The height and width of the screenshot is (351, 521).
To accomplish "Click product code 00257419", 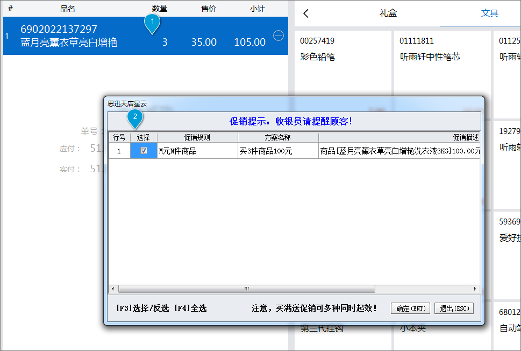I will (317, 41).
